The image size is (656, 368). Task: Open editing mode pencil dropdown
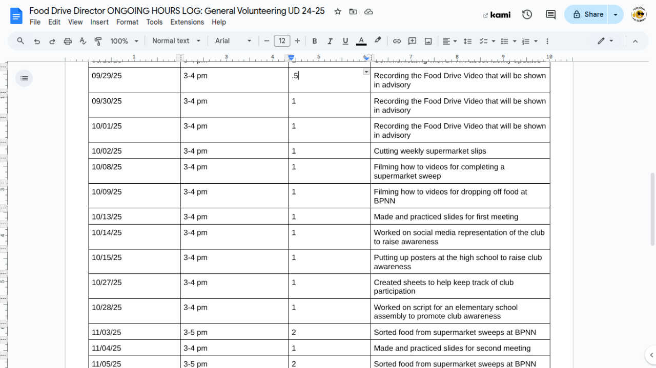605,41
